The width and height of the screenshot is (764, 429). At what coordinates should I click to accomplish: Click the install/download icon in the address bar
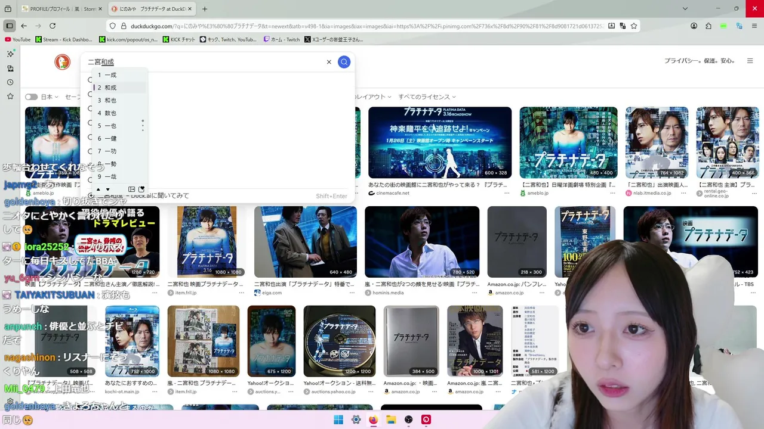611,26
